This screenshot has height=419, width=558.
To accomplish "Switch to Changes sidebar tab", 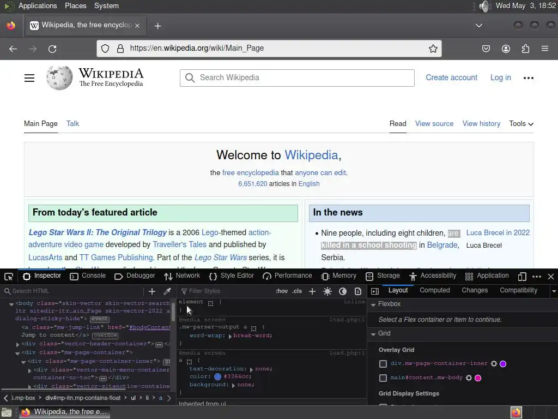I will click(475, 290).
